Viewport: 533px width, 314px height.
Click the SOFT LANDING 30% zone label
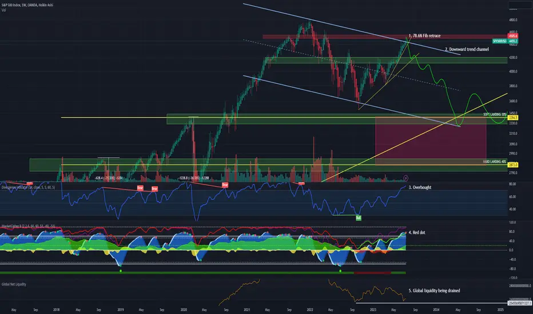click(495, 114)
